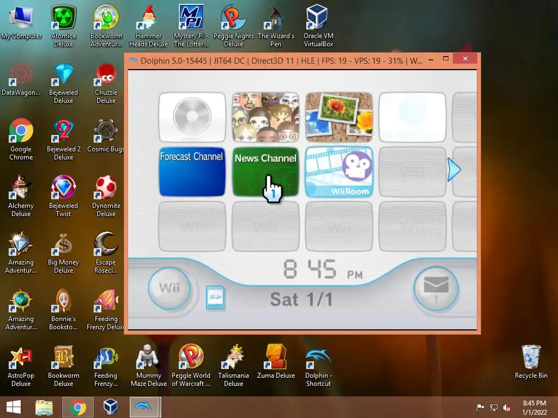Open Cosmic Bugs shortcut

coord(106,136)
